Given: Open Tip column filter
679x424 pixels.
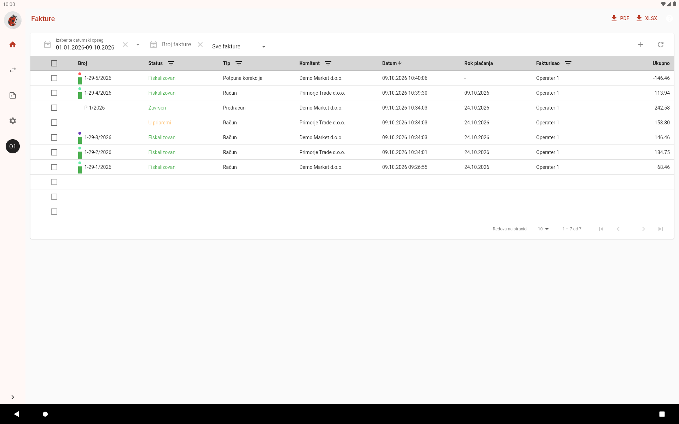Looking at the screenshot, I should tap(239, 63).
